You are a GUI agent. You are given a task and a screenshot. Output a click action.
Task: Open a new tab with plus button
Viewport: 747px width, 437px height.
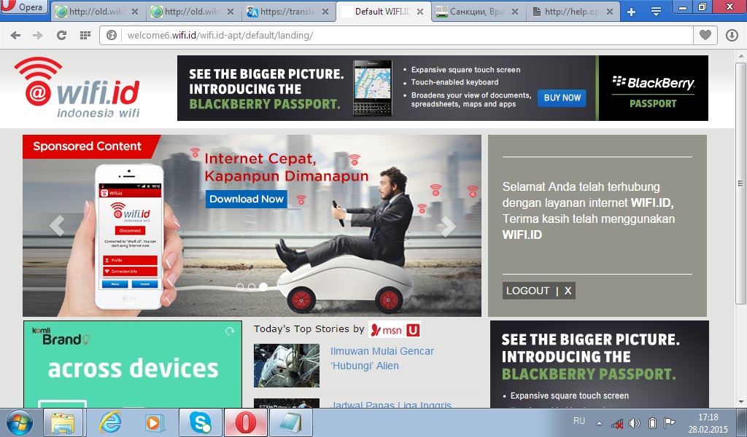tap(632, 12)
